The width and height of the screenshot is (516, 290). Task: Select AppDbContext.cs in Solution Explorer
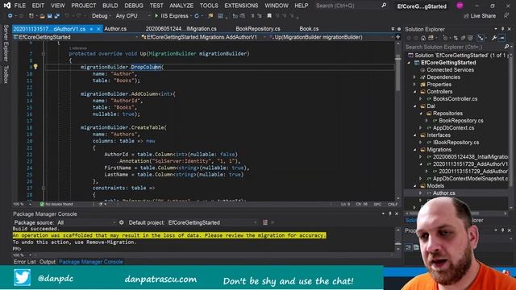coord(453,128)
